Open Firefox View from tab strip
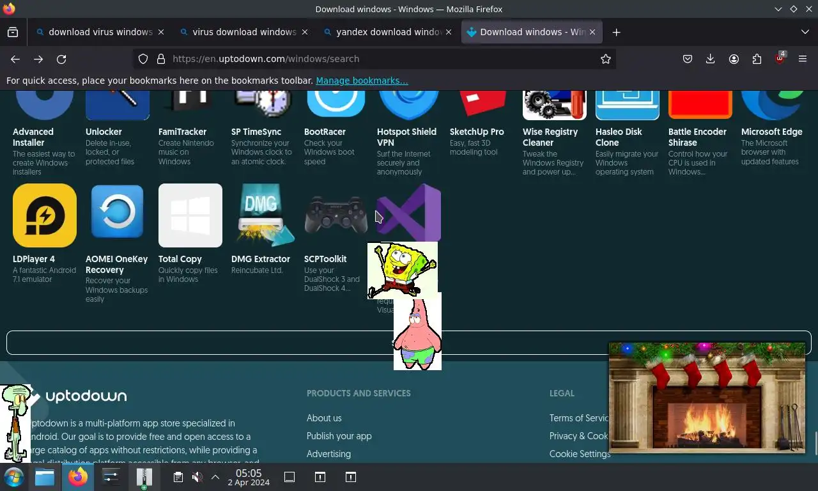This screenshot has width=818, height=491. click(13, 32)
